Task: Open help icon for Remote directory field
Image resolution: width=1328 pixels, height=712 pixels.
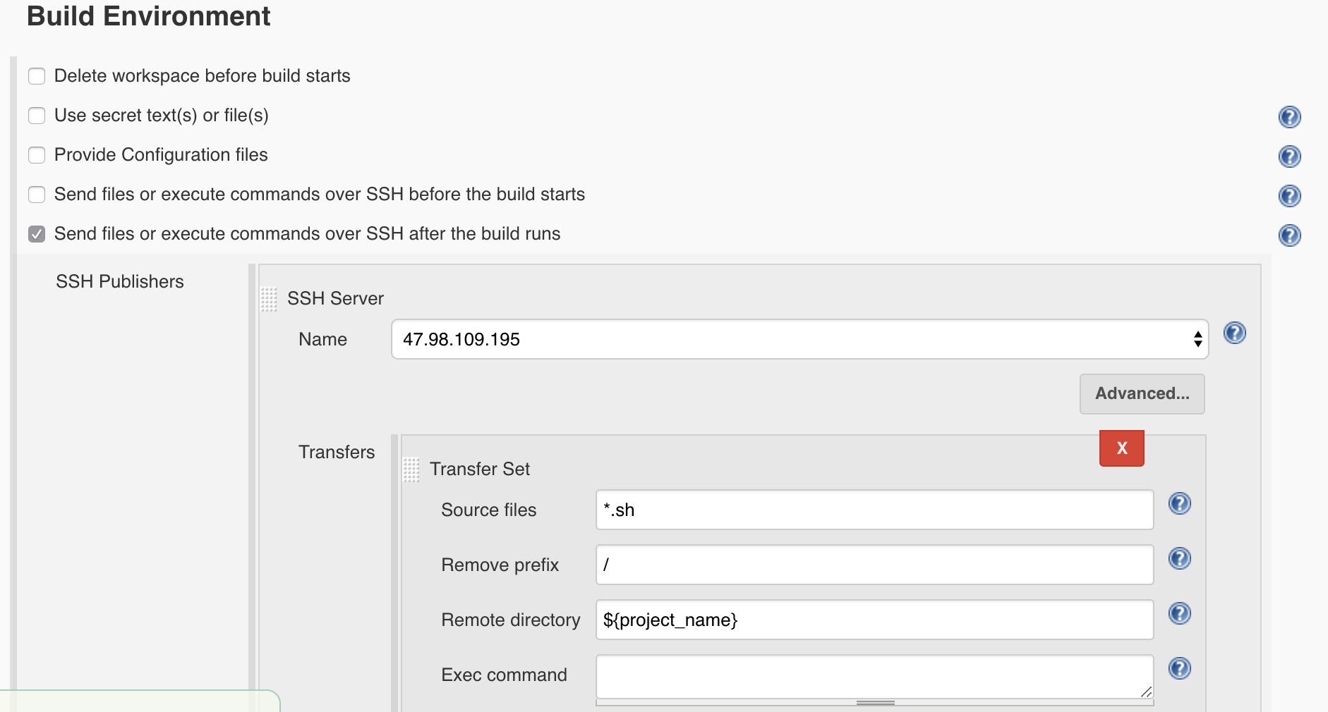Action: (x=1179, y=613)
